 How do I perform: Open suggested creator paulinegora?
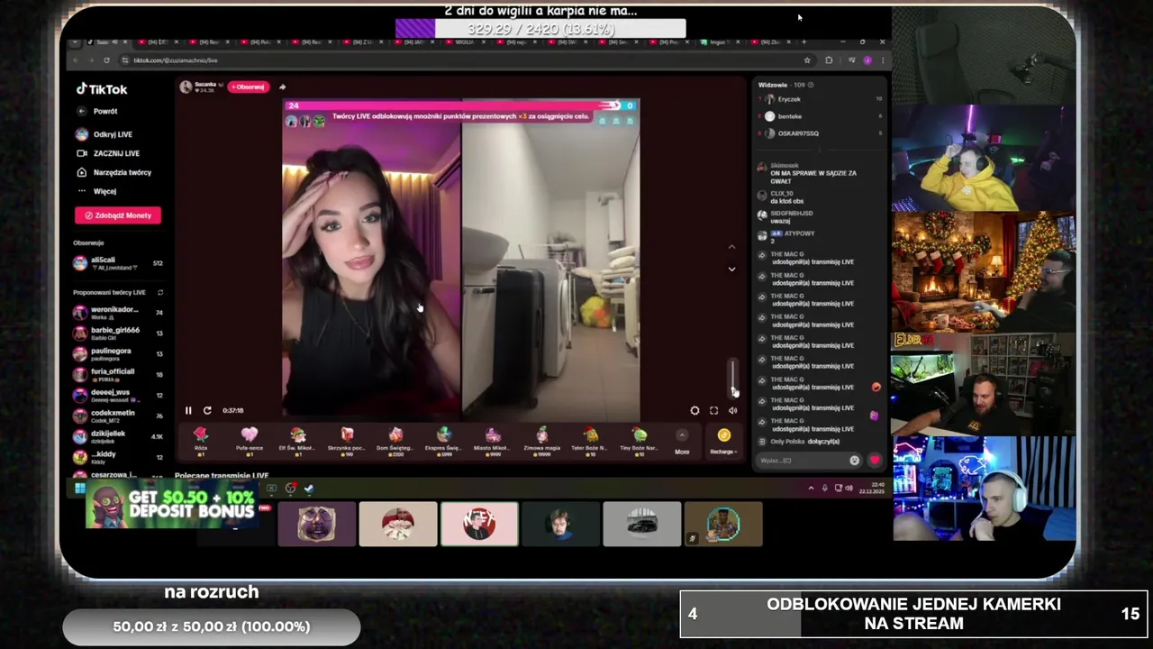(x=118, y=353)
